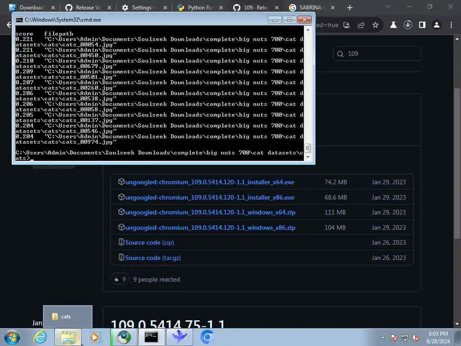This screenshot has height=346, width=461.
Task: Click the install app icon in address bar
Action: (347, 25)
